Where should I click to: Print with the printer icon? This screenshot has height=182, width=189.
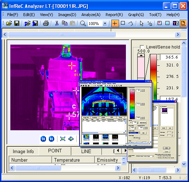click(46, 23)
